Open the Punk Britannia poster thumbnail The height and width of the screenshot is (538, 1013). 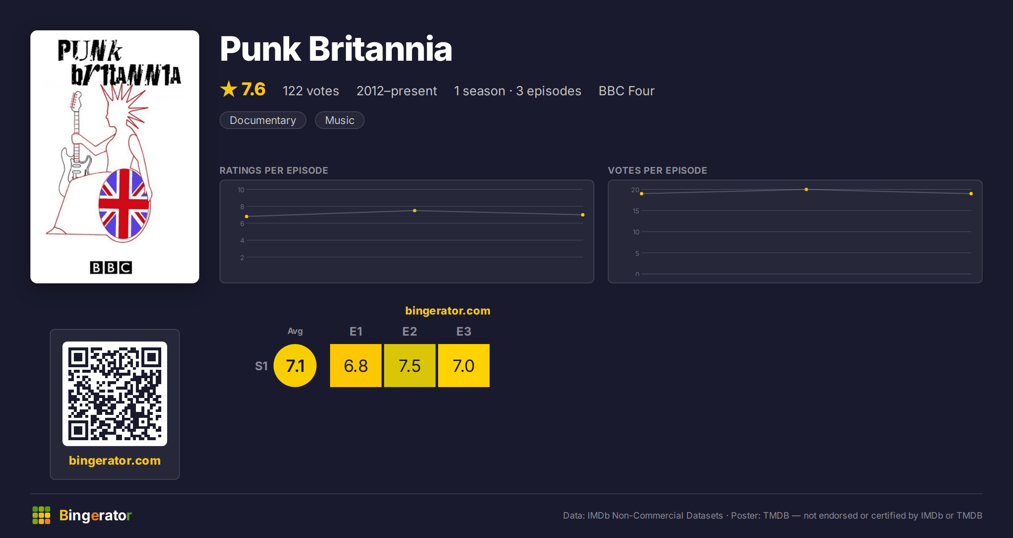115,157
